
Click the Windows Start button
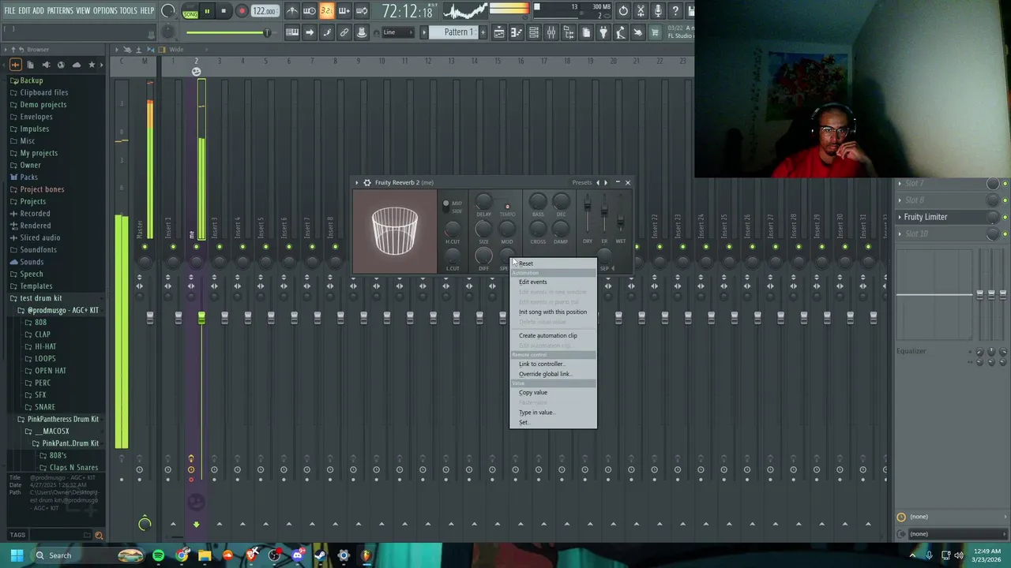click(17, 555)
